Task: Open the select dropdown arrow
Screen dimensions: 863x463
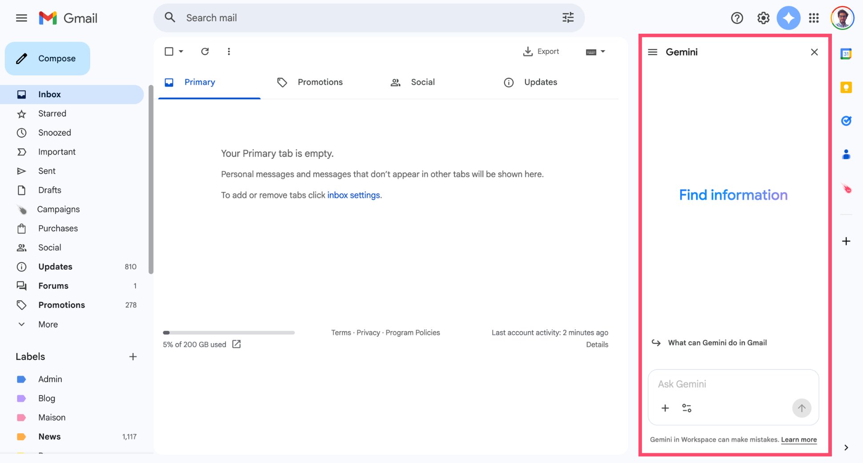Action: point(181,51)
